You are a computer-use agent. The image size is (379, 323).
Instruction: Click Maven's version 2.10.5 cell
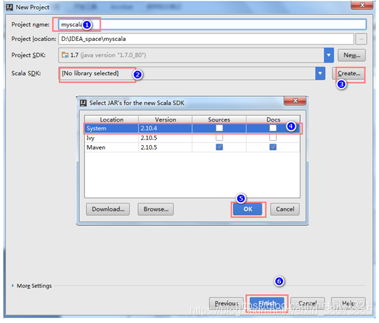165,147
